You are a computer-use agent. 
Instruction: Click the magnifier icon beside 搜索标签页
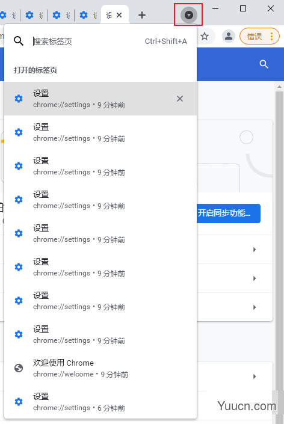[19, 41]
